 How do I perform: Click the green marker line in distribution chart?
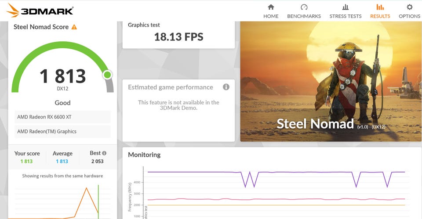click(x=98, y=201)
